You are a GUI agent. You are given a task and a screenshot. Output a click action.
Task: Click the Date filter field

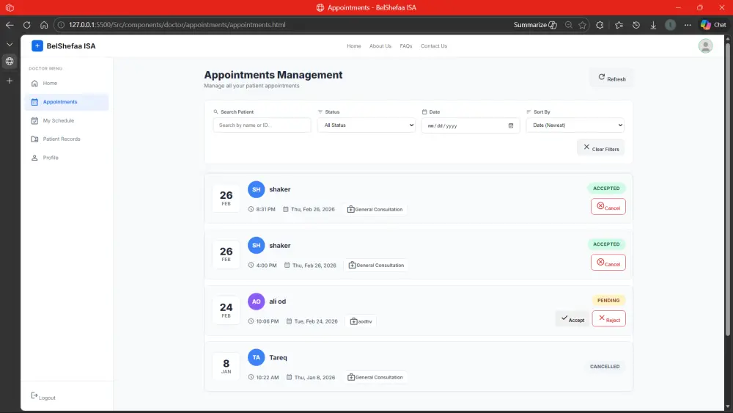pos(471,125)
